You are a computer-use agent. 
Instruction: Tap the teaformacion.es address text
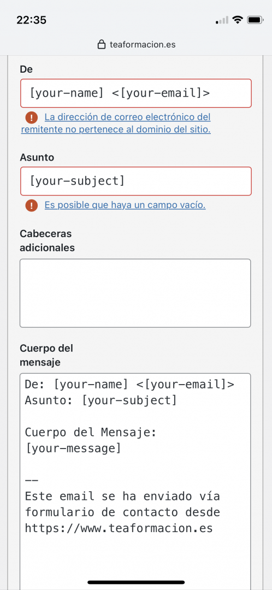[143, 45]
